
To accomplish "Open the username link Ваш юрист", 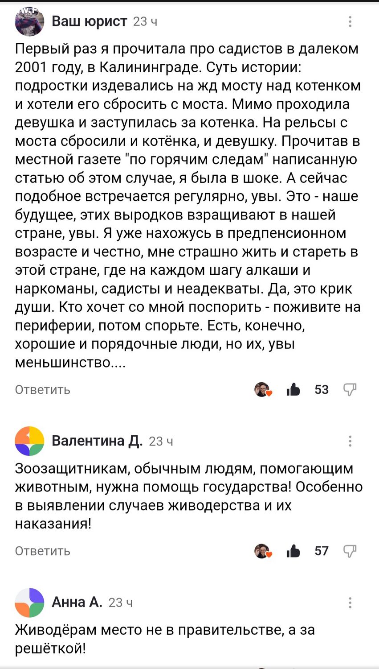I will coord(90,21).
